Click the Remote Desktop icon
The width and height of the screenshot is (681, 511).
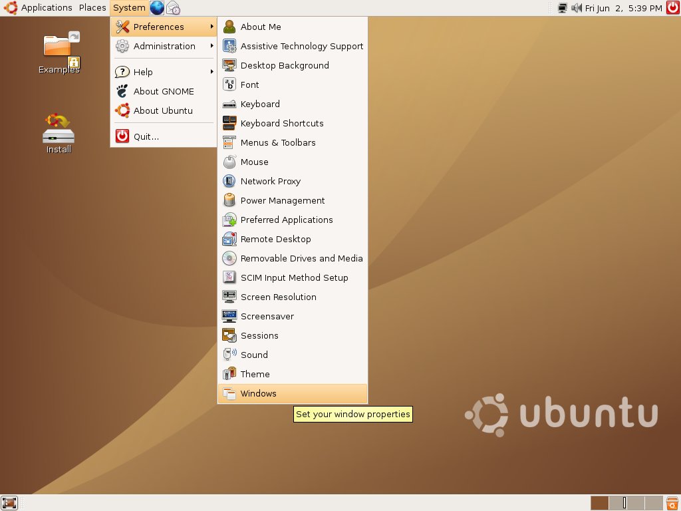click(x=229, y=240)
